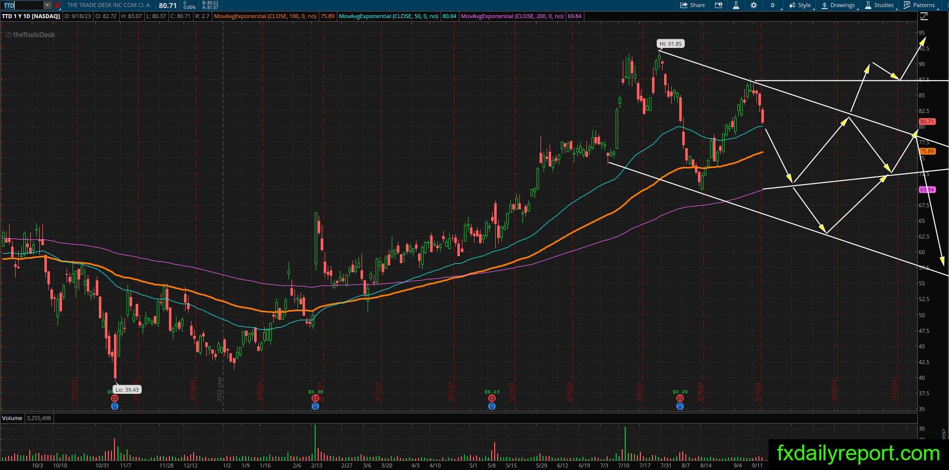Select the MovAvgExponential 200 study label
Screen dimensions: 949x470
512,16
